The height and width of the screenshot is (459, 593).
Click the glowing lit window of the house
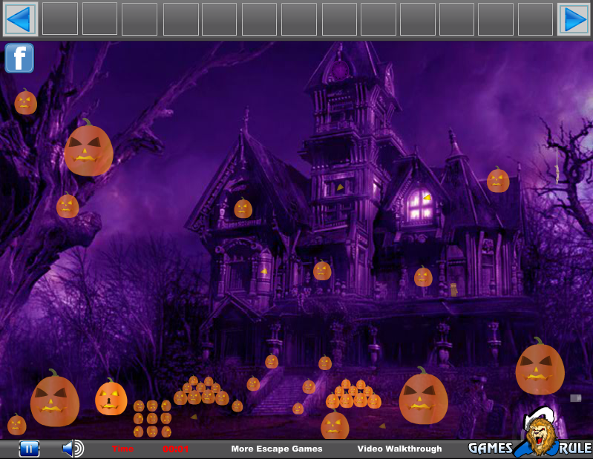419,205
